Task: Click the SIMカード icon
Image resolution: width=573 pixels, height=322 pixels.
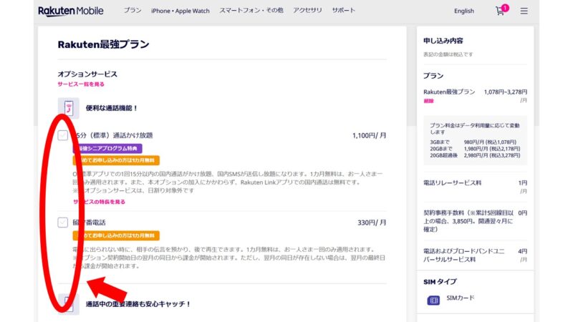Action: point(433,300)
